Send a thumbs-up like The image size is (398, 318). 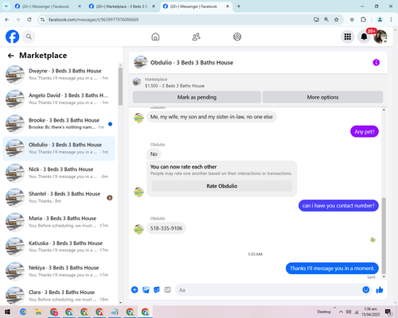[x=380, y=290]
